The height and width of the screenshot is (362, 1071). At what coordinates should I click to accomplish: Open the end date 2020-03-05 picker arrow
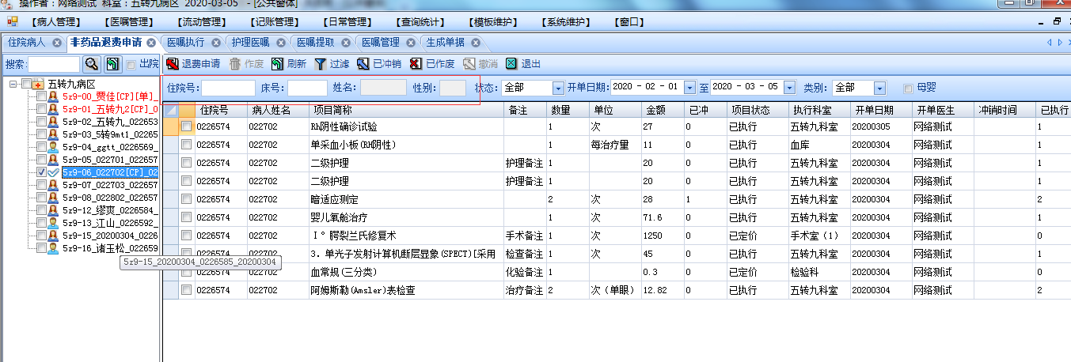788,88
